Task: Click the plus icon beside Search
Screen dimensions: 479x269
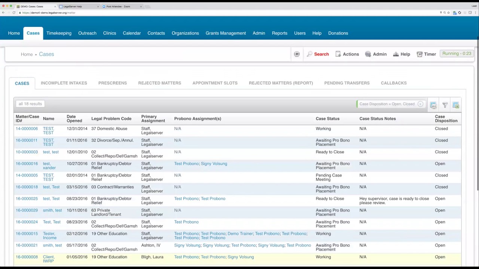Action: (x=297, y=54)
